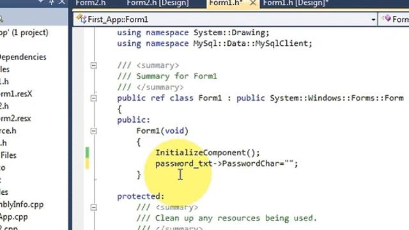
Task: Select the rce.h file in Solution Explorer
Action: [8, 130]
